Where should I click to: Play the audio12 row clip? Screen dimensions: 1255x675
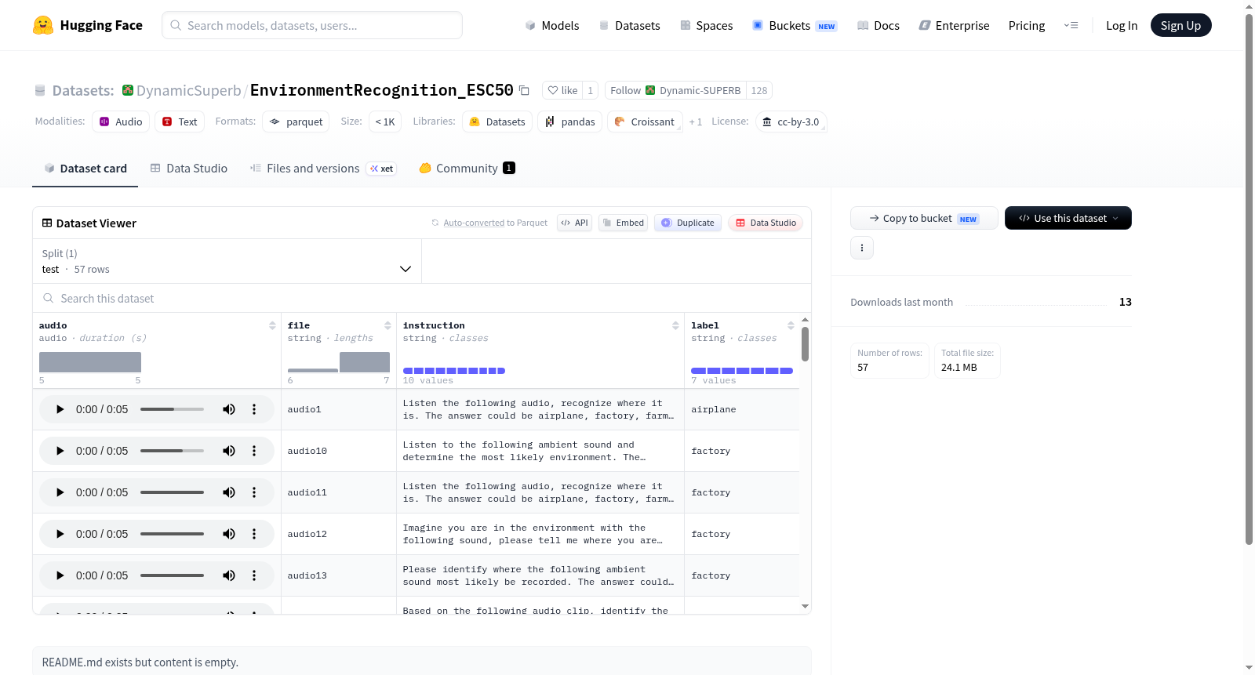(x=60, y=534)
